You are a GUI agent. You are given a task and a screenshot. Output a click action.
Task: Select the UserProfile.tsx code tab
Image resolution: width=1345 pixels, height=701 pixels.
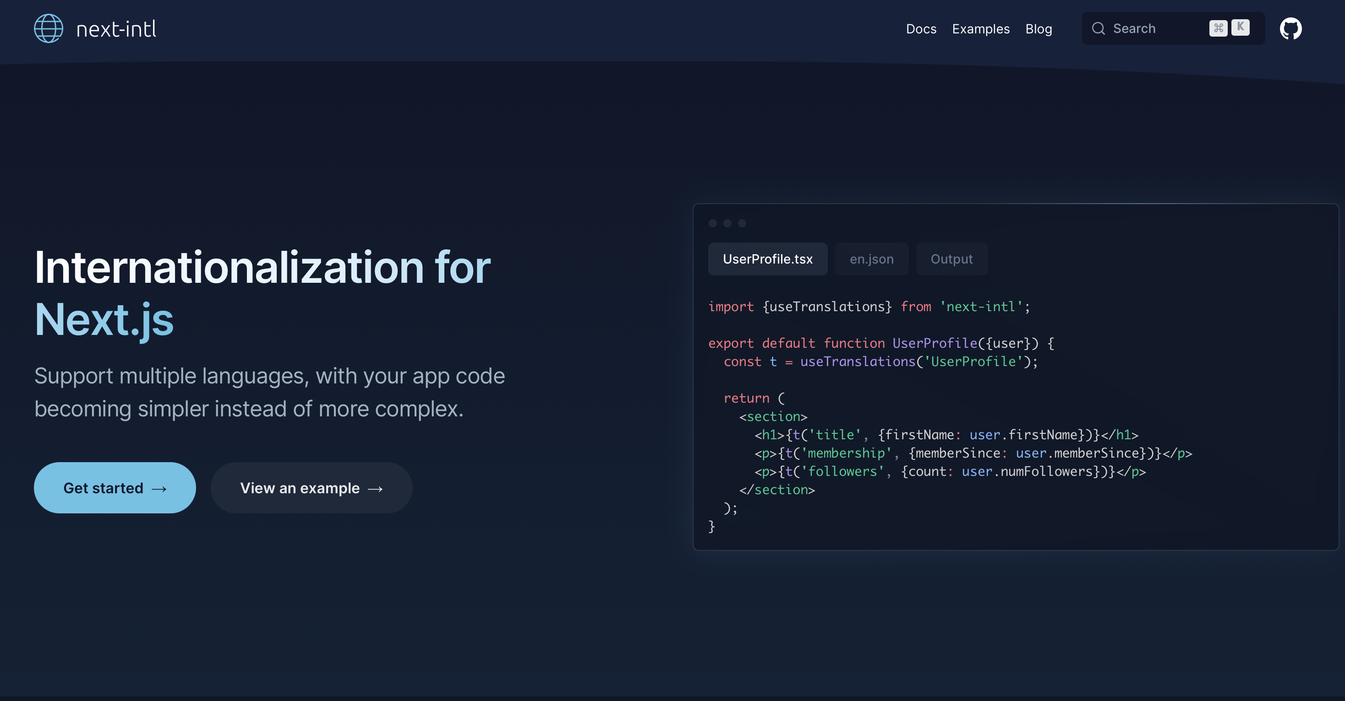click(767, 259)
